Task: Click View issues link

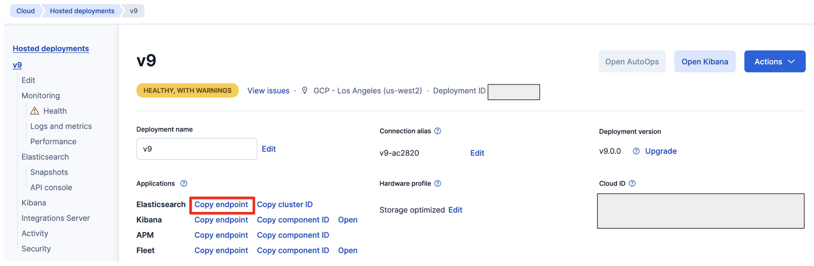Action: pyautogui.click(x=268, y=90)
